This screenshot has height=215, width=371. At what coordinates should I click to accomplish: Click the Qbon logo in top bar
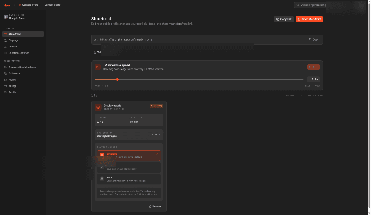pyautogui.click(x=7, y=5)
